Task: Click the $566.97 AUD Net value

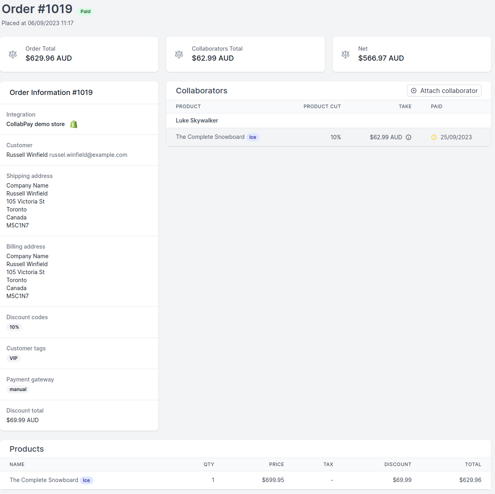Action: tap(381, 58)
